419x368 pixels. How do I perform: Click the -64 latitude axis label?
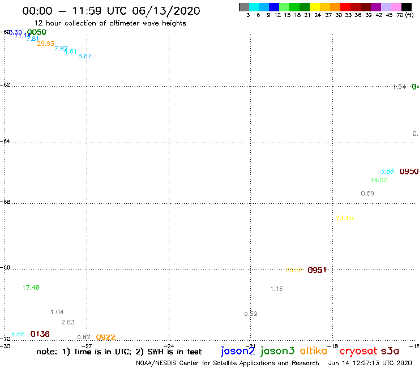pyautogui.click(x=5, y=141)
